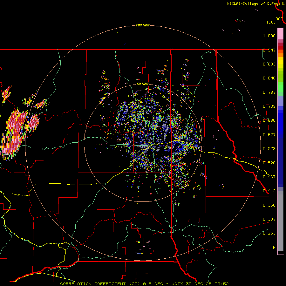Screen dimensions: 286x286
Task: Click the 0.947 scale value
Action: coord(269,50)
